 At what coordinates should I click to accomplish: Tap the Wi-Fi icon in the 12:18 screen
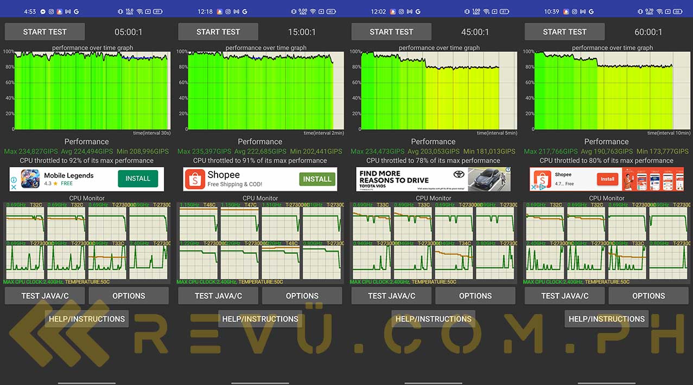313,11
